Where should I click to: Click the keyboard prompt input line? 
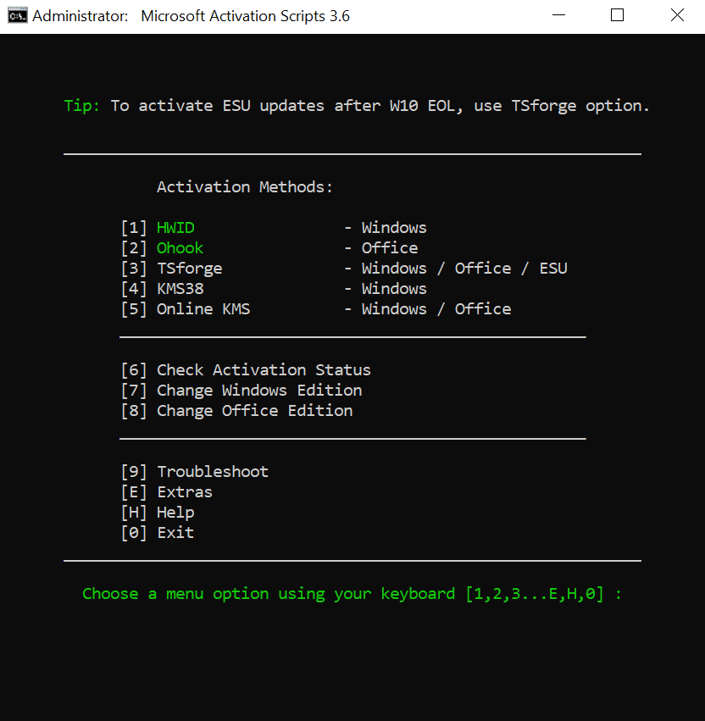351,593
